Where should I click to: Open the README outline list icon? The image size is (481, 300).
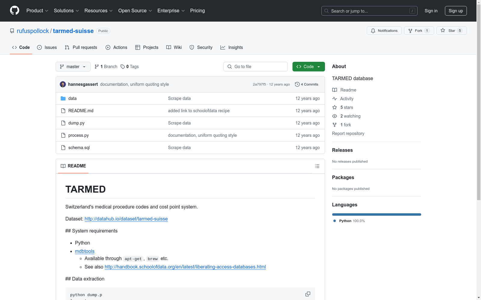tap(317, 166)
